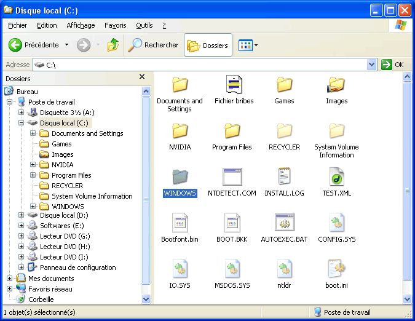415x321 pixels.
Task: Expand the Panneau de configuration node
Action: [21, 267]
